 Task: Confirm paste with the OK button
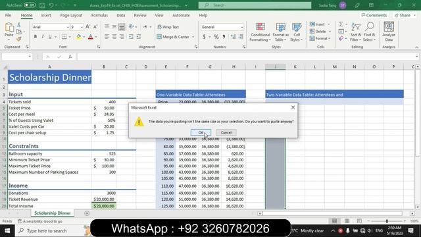click(x=201, y=132)
